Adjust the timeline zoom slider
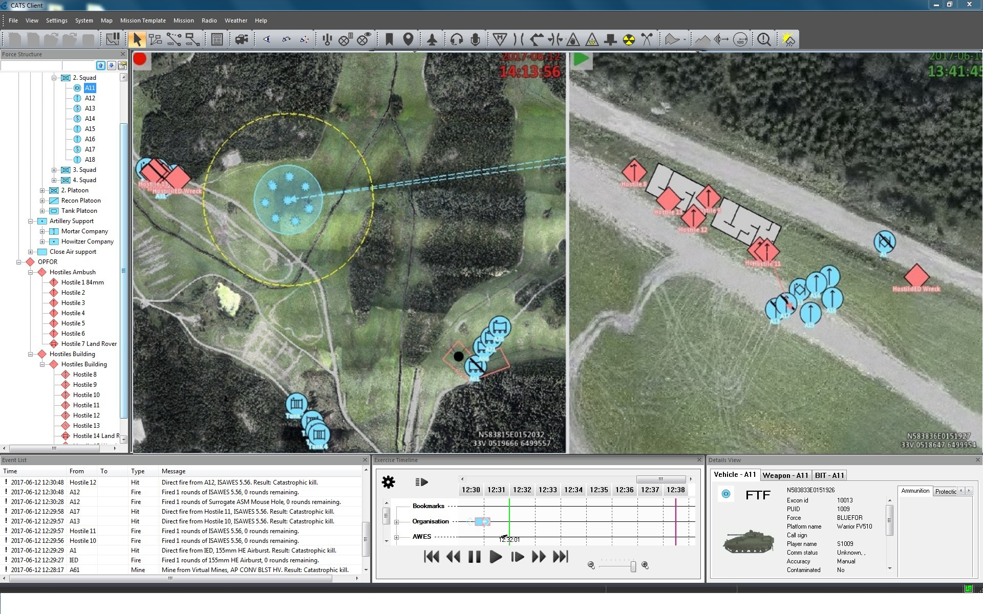 pos(633,566)
